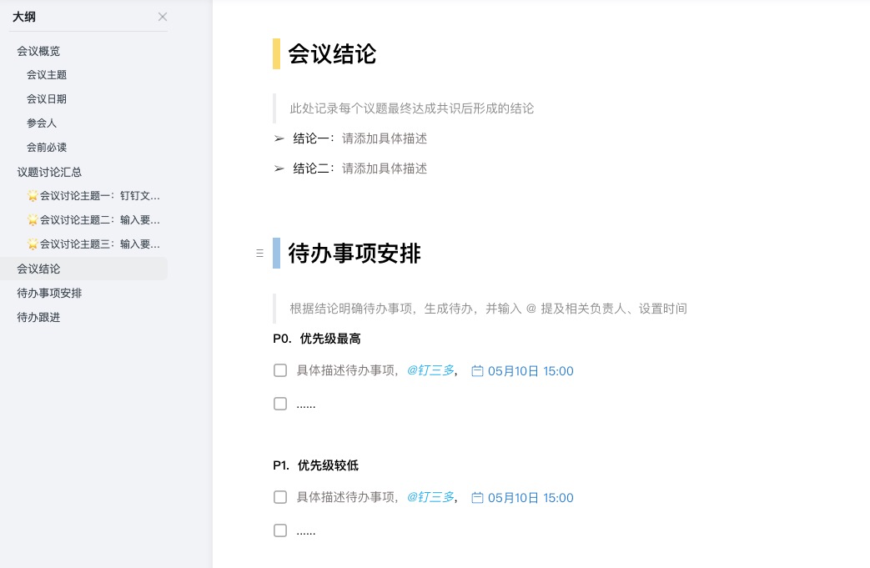Open the @钉三多 mention in the P0 todo
870x568 pixels.
[430, 370]
